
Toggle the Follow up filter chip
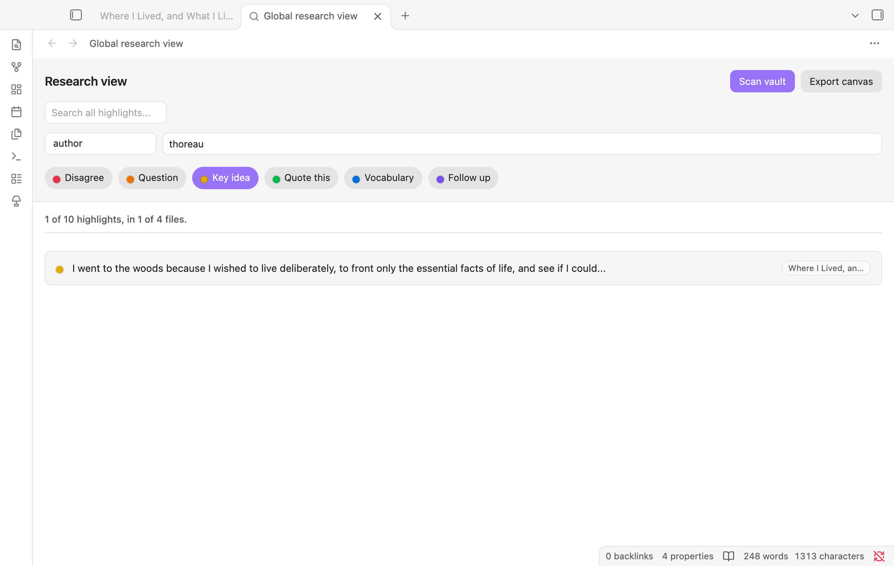tap(463, 178)
